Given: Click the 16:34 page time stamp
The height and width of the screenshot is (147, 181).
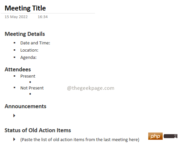Looking at the screenshot, I should coord(43,17).
